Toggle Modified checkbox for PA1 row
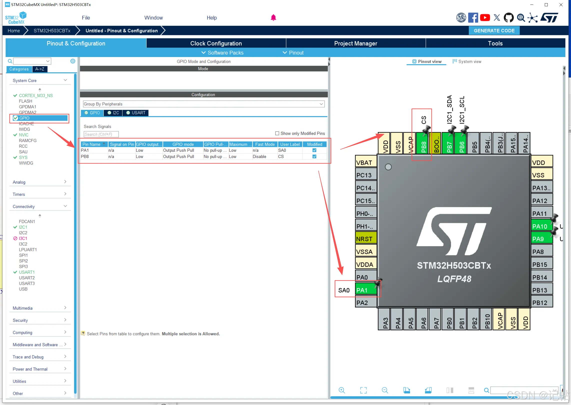Screen dimensions: 571x405 (314, 150)
